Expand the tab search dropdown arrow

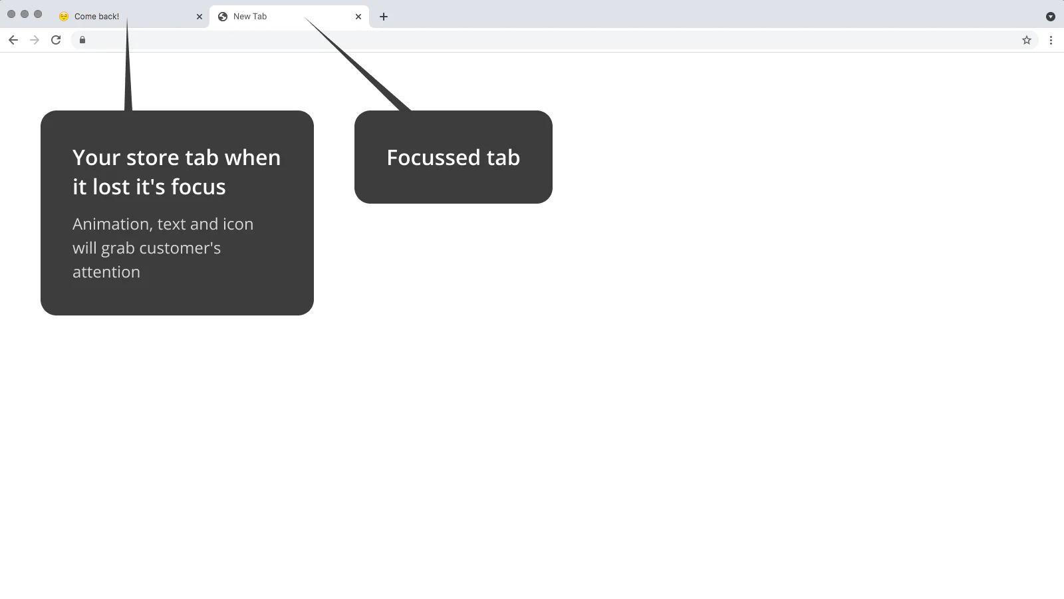pos(1051,17)
